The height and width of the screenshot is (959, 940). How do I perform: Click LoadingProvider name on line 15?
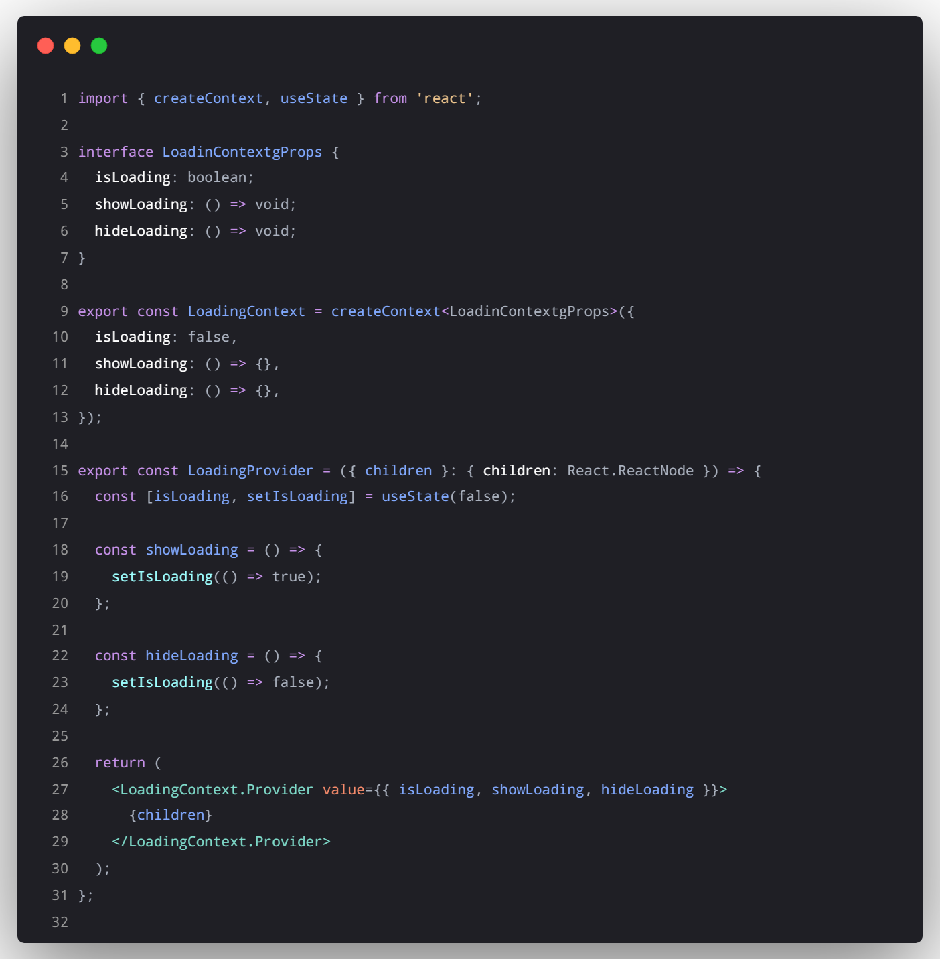click(x=250, y=471)
